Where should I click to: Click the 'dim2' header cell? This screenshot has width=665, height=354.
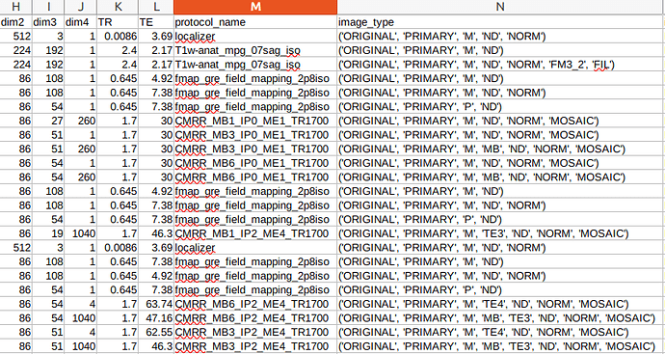click(x=16, y=22)
